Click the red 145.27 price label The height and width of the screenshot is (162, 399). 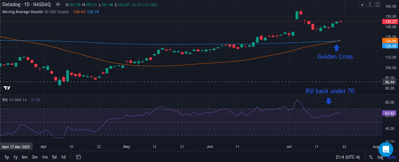pos(390,21)
